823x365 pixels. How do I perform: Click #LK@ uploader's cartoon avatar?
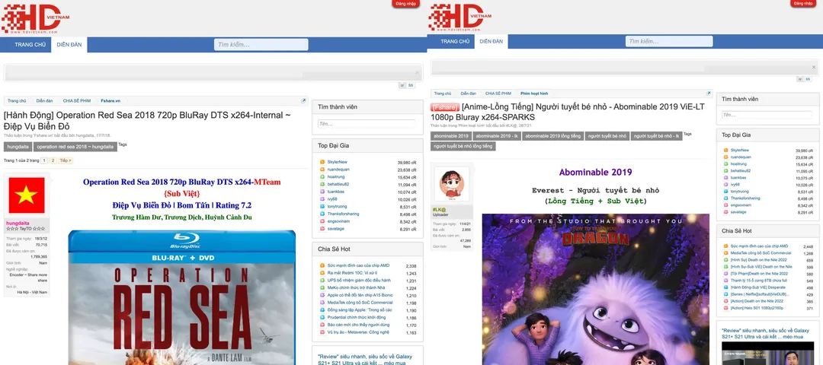(452, 185)
